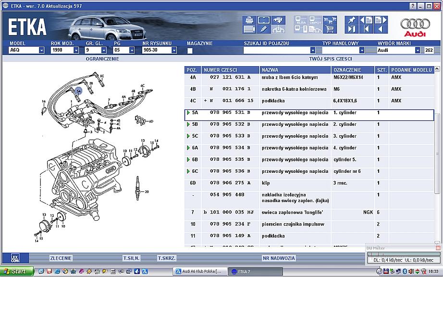Click the Oznaczenie column header
Viewport: 443px width, 311px height.
coord(353,70)
